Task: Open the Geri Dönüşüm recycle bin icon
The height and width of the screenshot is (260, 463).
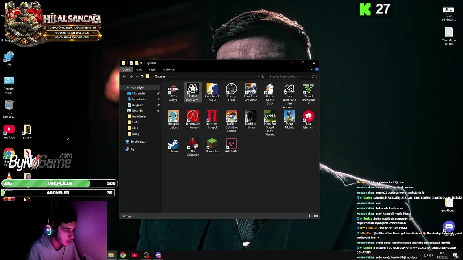Action: coord(9,109)
